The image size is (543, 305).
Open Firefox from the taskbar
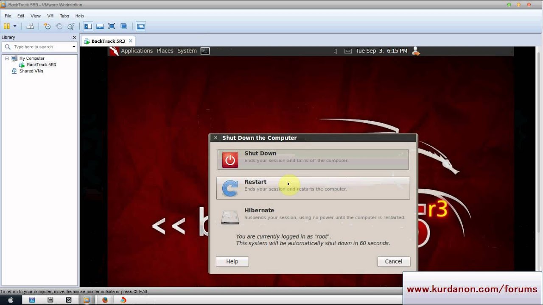(x=105, y=300)
